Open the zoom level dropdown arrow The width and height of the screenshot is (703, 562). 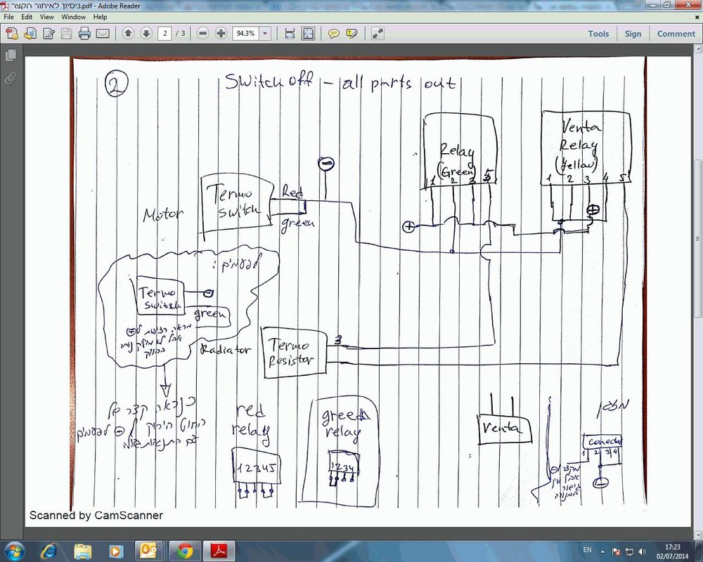click(265, 33)
